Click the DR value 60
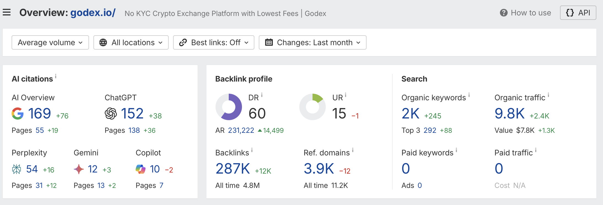Image resolution: width=603 pixels, height=205 pixels. pyautogui.click(x=257, y=114)
